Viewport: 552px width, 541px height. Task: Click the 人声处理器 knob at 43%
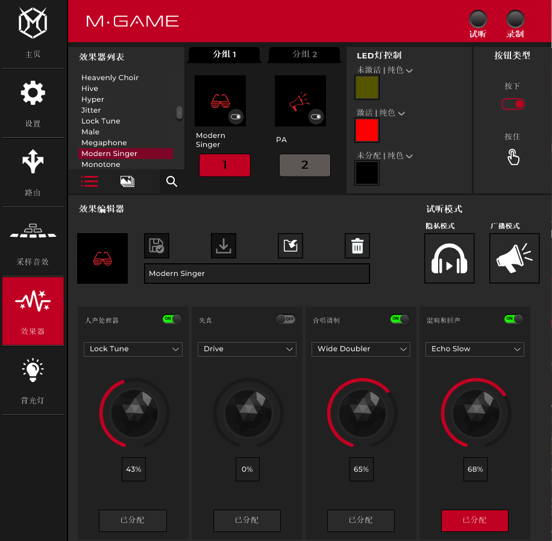[x=134, y=413]
